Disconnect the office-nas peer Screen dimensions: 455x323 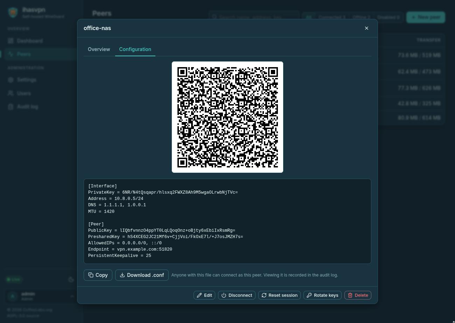[x=237, y=295]
